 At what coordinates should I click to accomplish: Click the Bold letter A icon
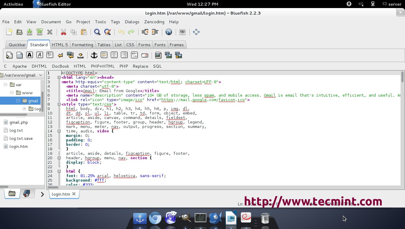click(29, 55)
